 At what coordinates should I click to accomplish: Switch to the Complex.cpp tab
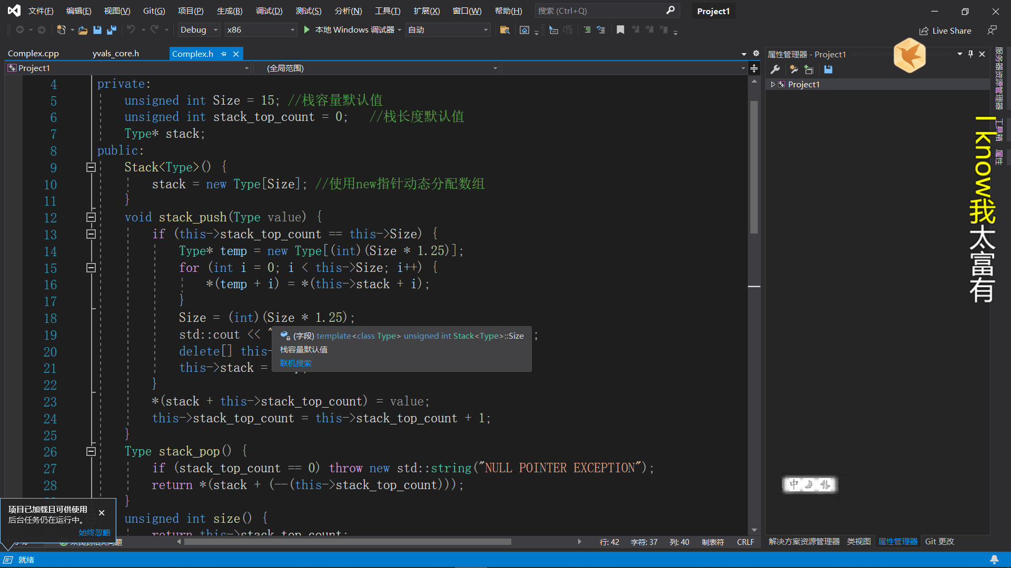(33, 54)
